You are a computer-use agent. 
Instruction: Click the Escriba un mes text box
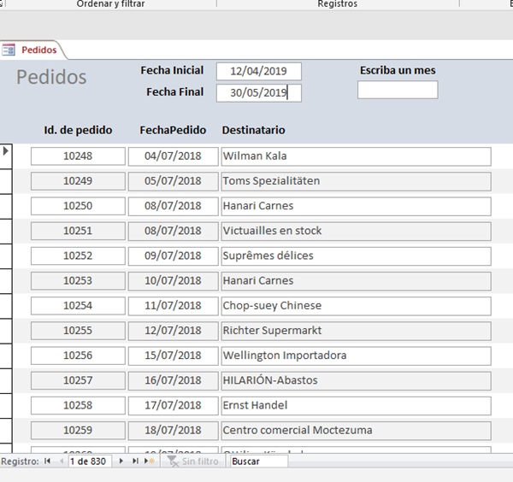[x=398, y=90]
